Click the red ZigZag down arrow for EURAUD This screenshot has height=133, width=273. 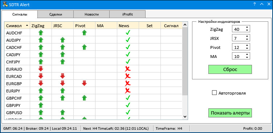pyautogui.click(x=41, y=68)
